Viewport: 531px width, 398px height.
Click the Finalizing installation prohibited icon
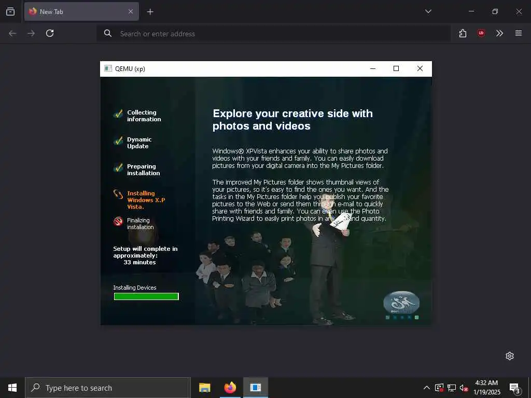pos(118,221)
